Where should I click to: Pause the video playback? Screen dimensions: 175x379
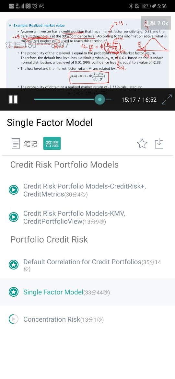pos(13,99)
